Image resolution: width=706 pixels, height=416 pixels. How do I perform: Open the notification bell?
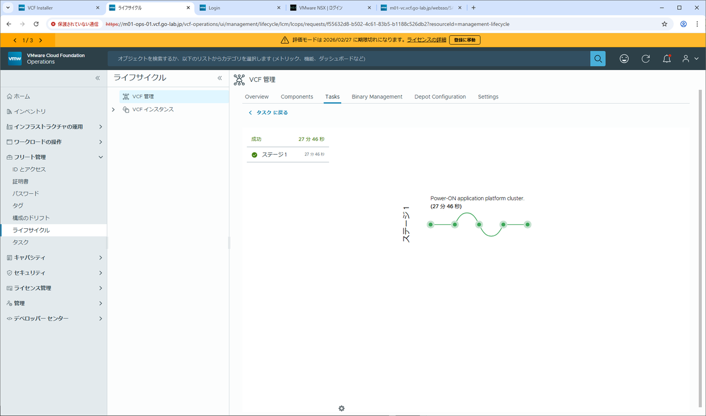click(667, 59)
